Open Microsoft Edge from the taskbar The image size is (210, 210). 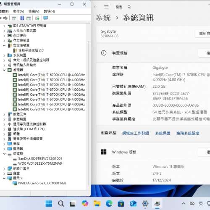click(109, 203)
